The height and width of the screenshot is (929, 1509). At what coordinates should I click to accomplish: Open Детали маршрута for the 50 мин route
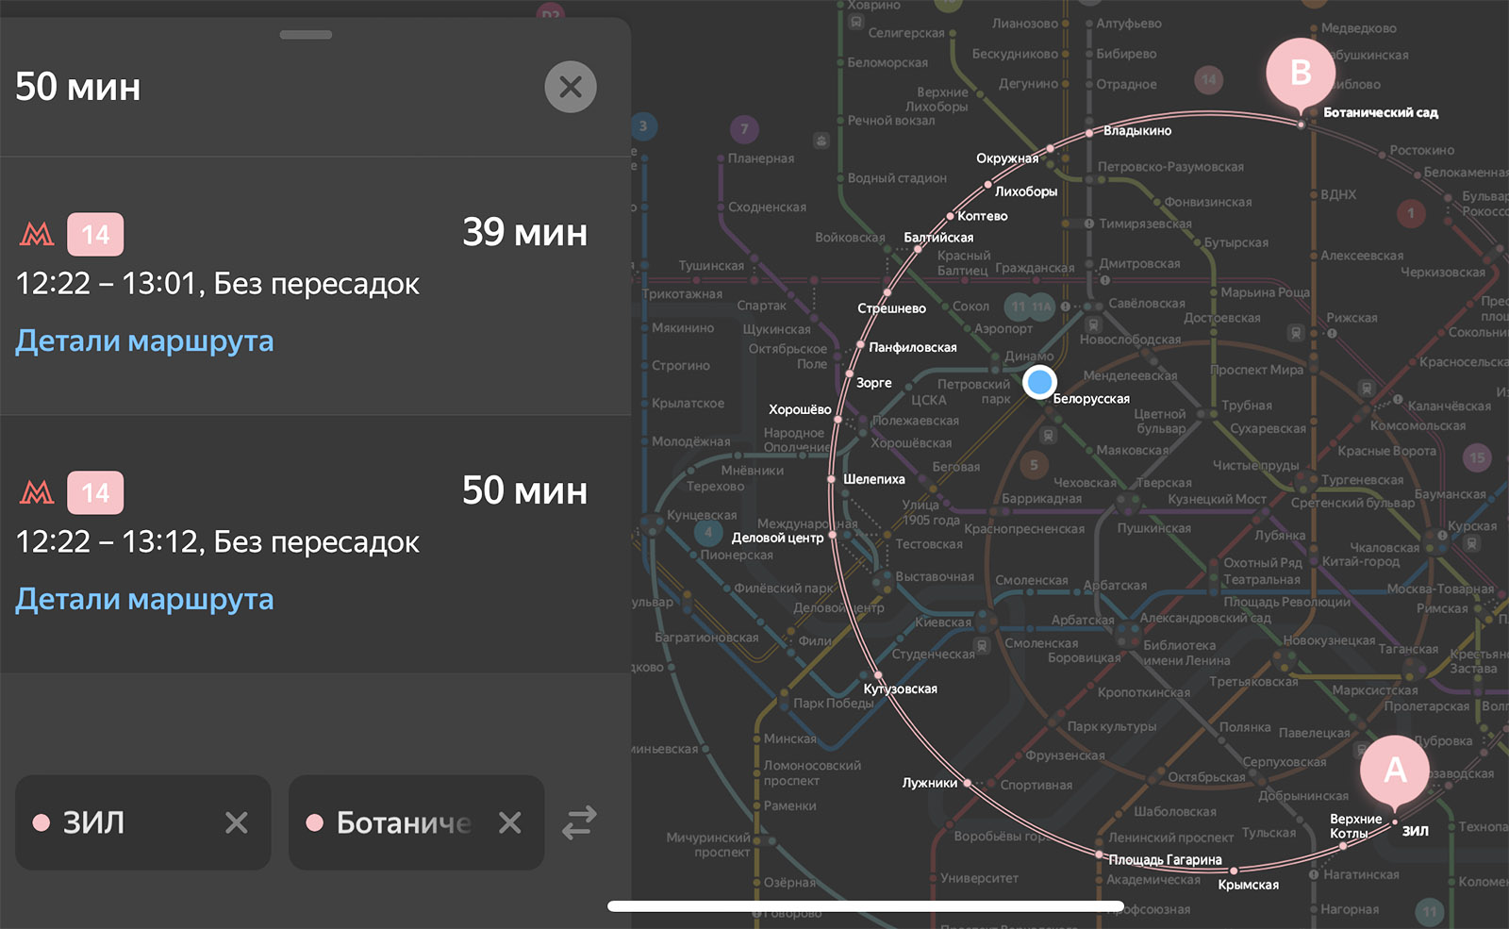pos(144,599)
